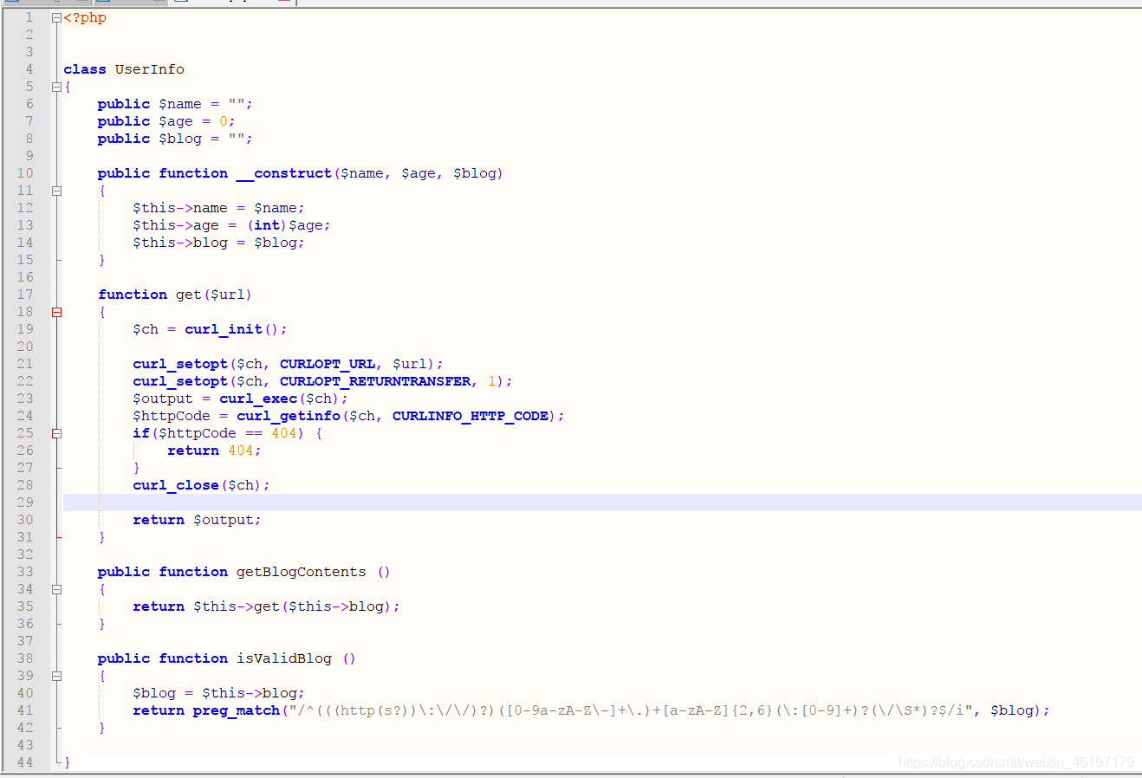
Task: Click line number 41 in the margin
Action: [25, 710]
